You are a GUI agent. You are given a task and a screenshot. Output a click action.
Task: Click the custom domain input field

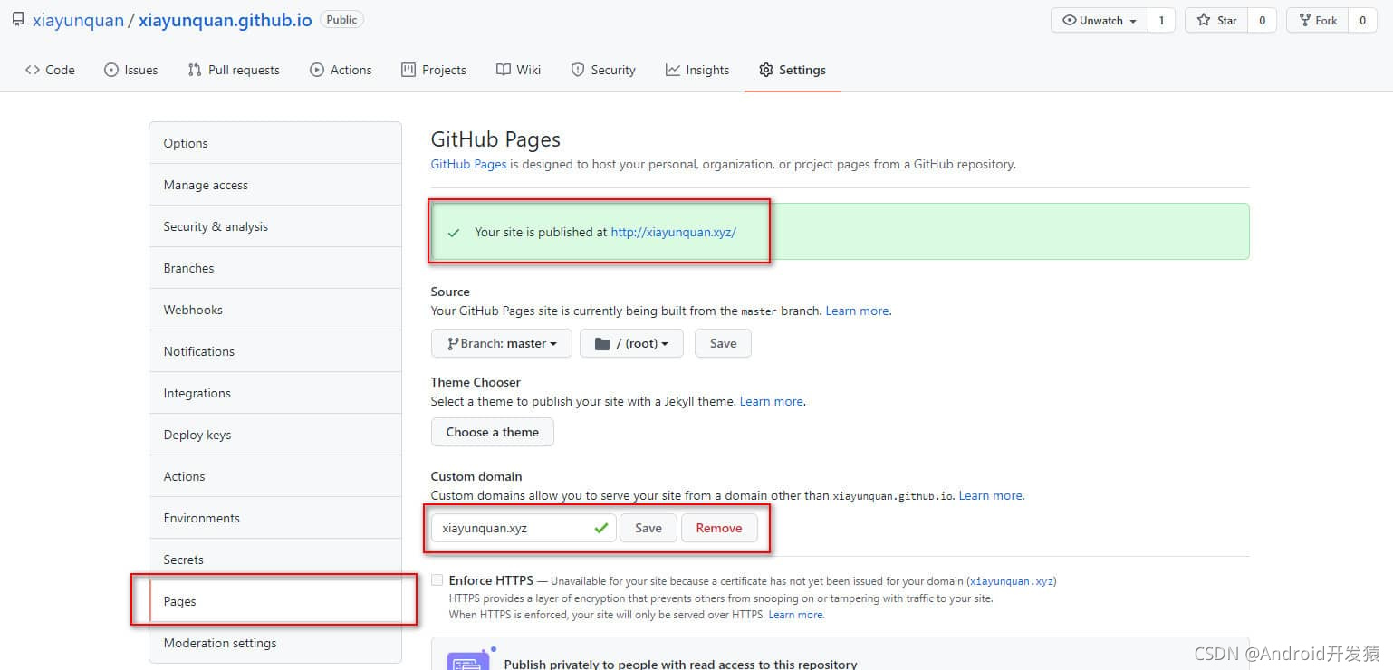click(x=524, y=528)
